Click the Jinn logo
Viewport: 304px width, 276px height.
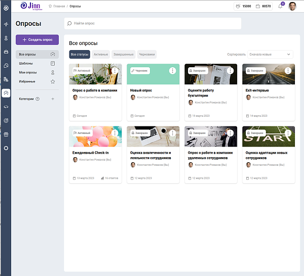click(x=31, y=6)
